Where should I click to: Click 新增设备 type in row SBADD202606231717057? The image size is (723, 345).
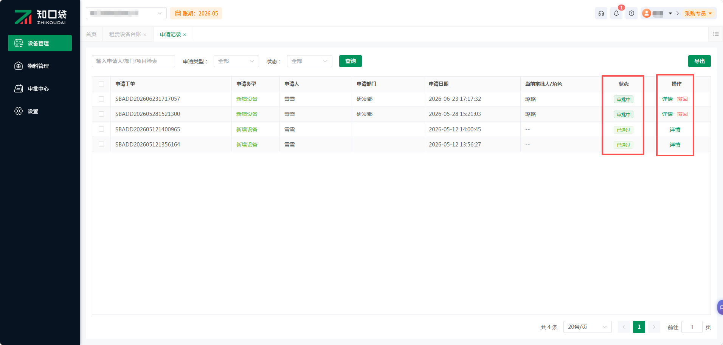tap(247, 99)
